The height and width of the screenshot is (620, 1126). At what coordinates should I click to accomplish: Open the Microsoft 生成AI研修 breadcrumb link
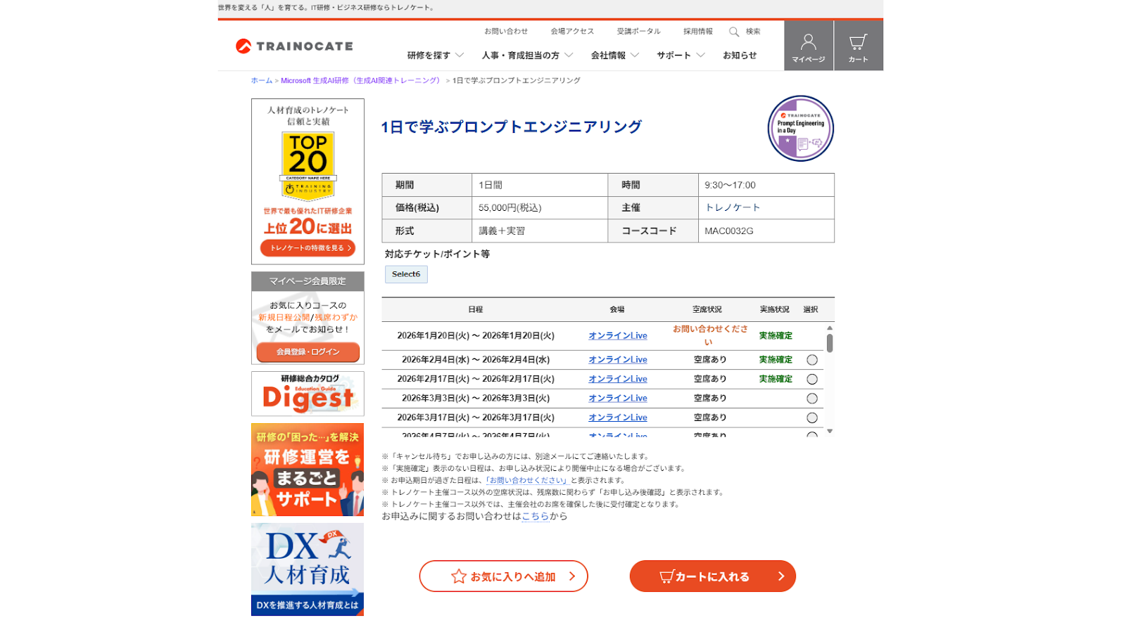pyautogui.click(x=360, y=81)
